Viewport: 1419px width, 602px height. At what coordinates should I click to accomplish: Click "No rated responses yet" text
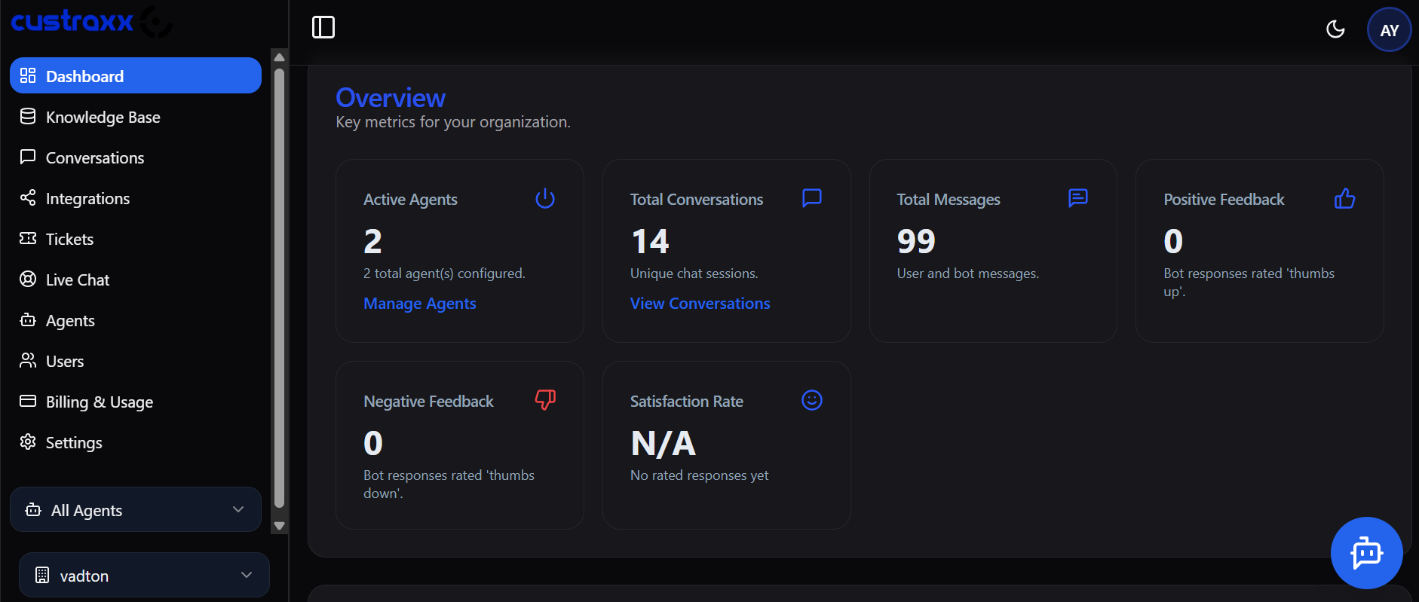tap(700, 475)
